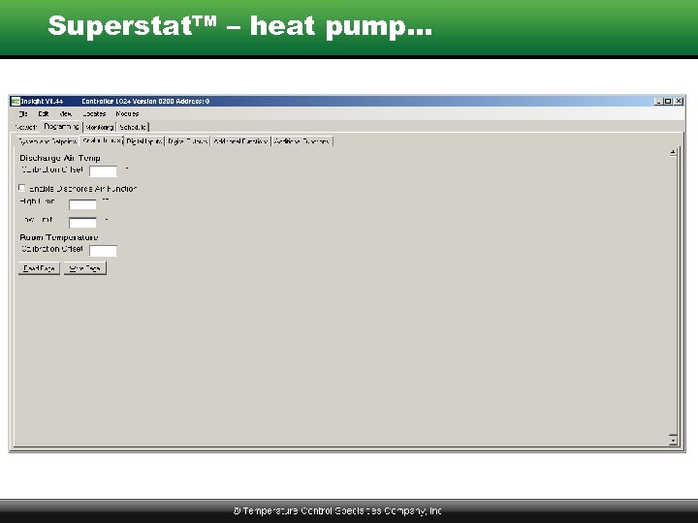Image resolution: width=698 pixels, height=523 pixels.
Task: Click Room Temperature Calibration Offset field
Action: [103, 251]
